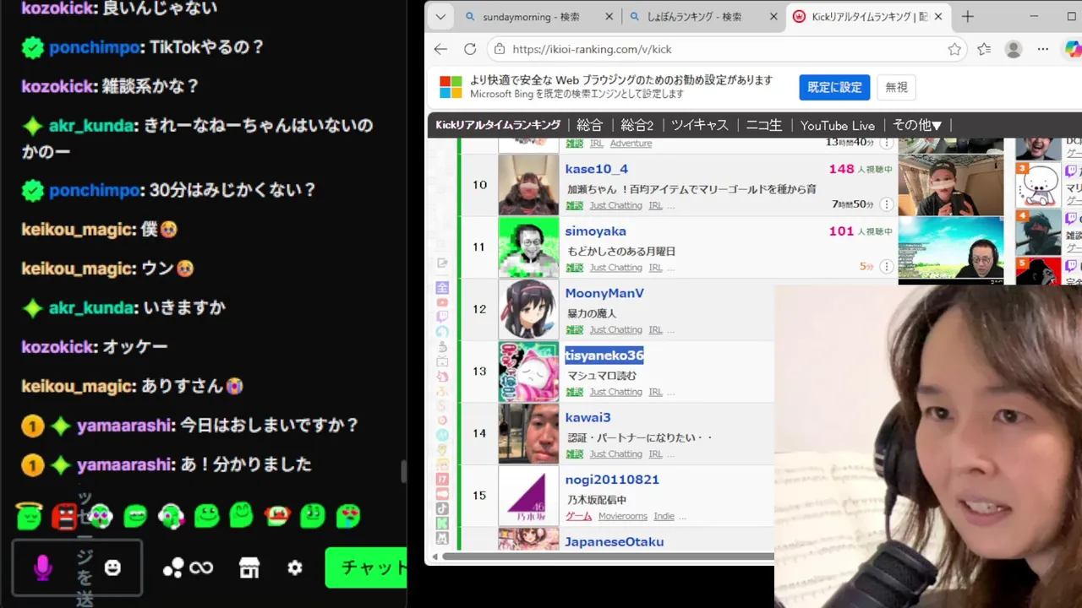
Task: Click ゲーム tag under nogi20110821
Action: [578, 516]
